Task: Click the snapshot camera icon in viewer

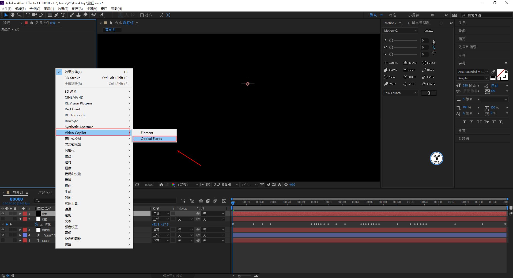Action: click(x=161, y=185)
